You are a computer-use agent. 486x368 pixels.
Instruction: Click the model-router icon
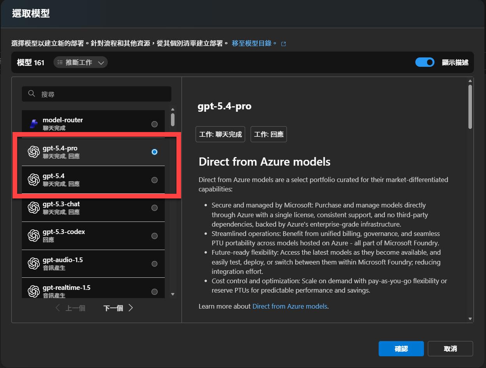click(x=34, y=124)
